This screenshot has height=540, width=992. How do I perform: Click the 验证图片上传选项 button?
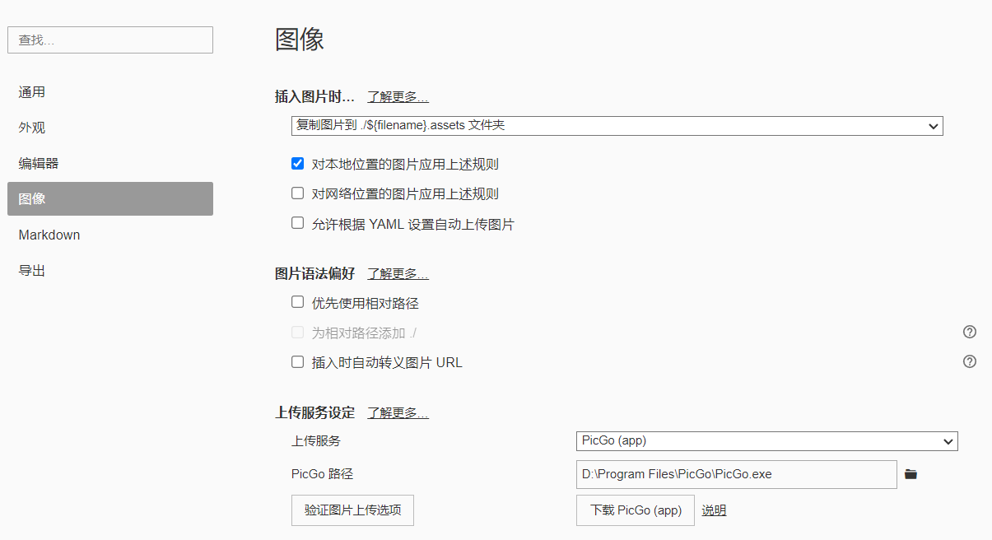[352, 510]
